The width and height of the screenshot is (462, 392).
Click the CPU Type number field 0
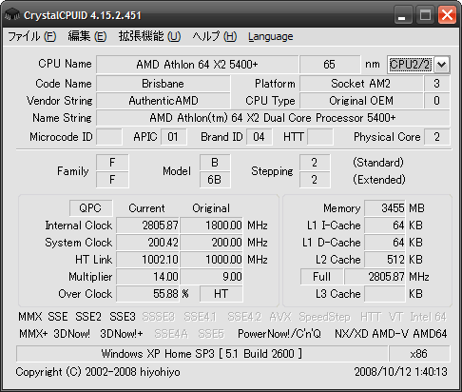tap(436, 101)
